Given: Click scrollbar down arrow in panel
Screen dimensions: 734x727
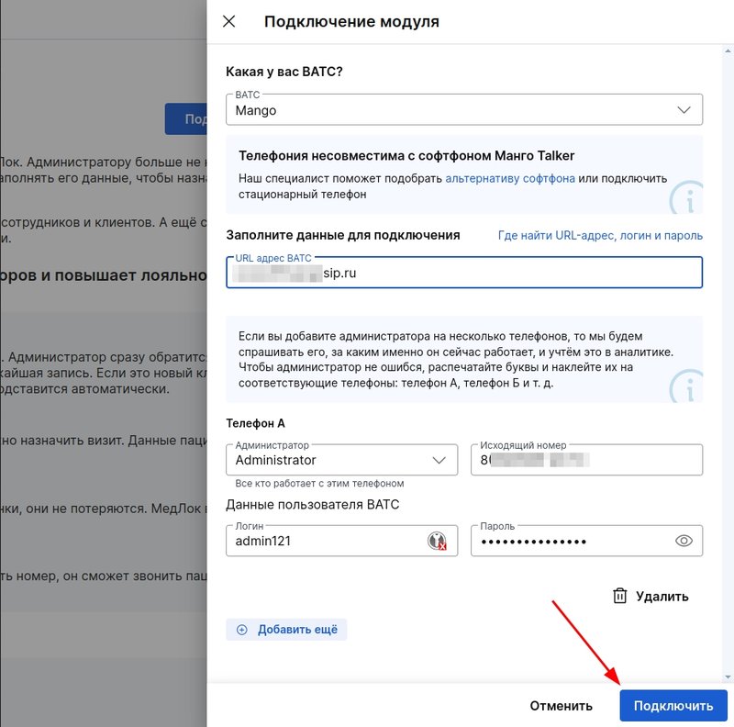Looking at the screenshot, I should [728, 677].
